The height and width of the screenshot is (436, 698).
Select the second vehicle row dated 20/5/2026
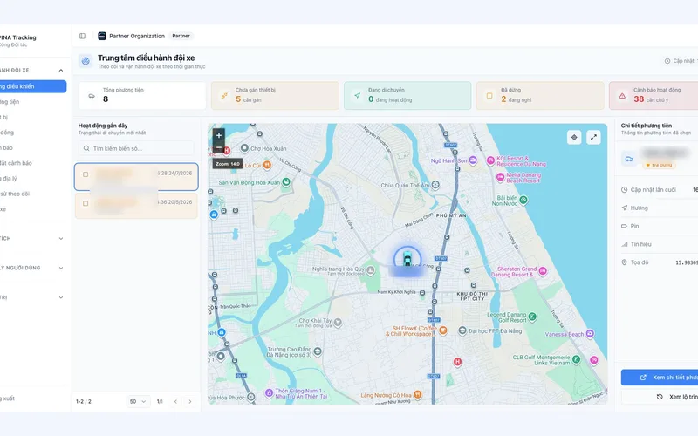pos(136,206)
